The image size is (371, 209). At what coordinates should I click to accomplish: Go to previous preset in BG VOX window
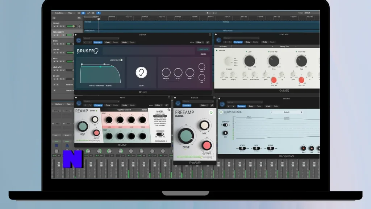[85, 42]
